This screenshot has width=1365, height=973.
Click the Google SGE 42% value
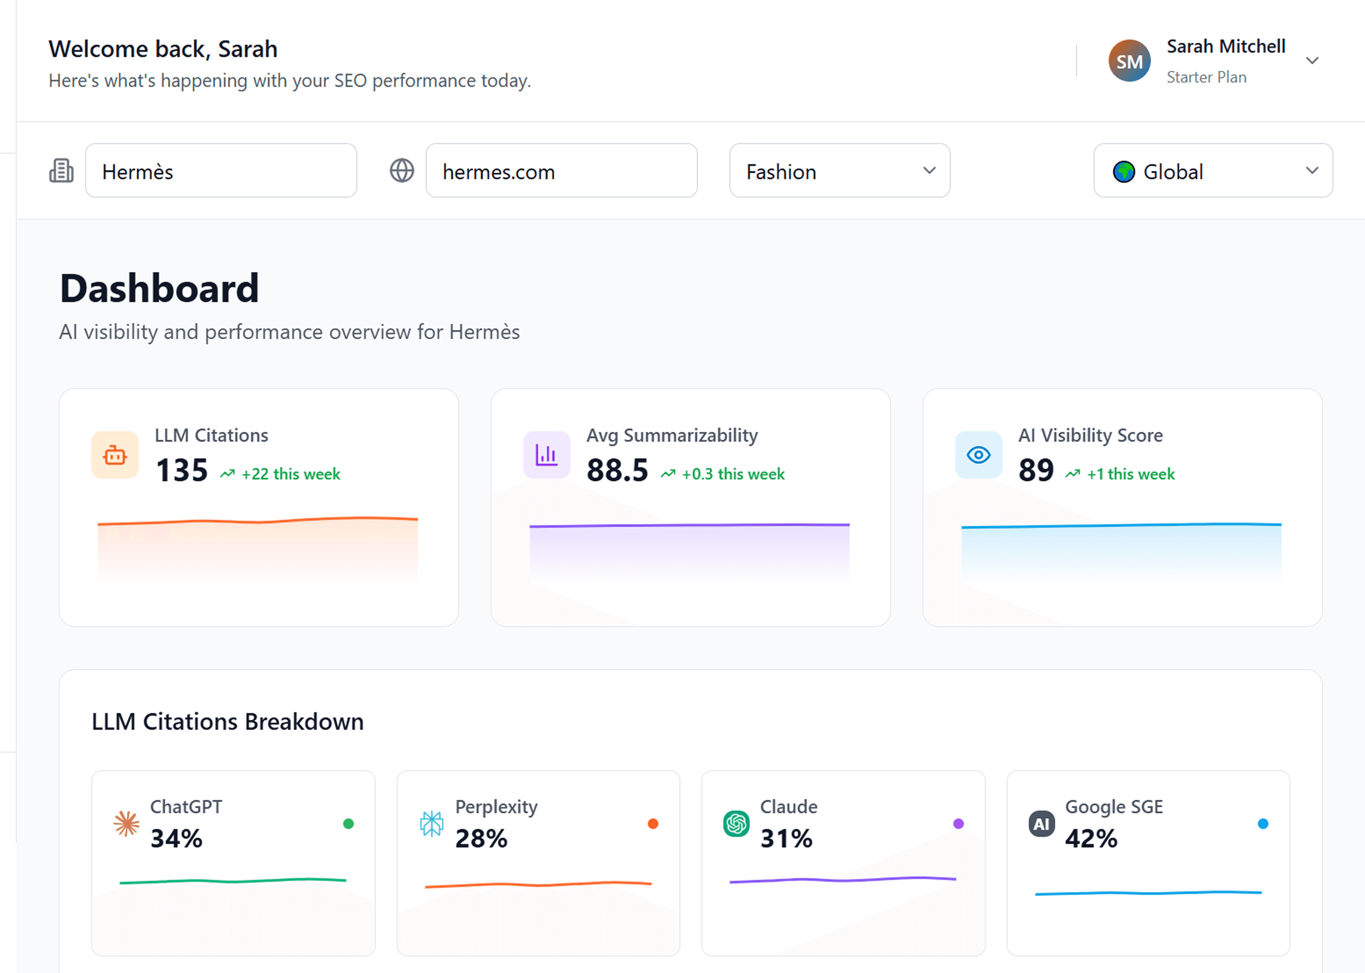click(1091, 839)
